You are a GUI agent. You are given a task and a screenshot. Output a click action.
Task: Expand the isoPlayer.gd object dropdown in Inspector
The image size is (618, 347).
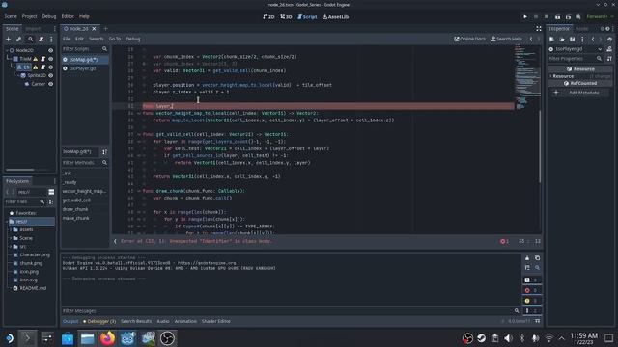[600, 49]
